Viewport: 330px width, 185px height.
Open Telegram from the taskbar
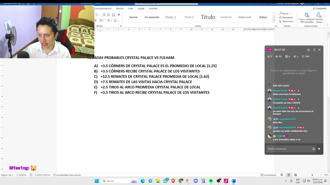(x=150, y=181)
